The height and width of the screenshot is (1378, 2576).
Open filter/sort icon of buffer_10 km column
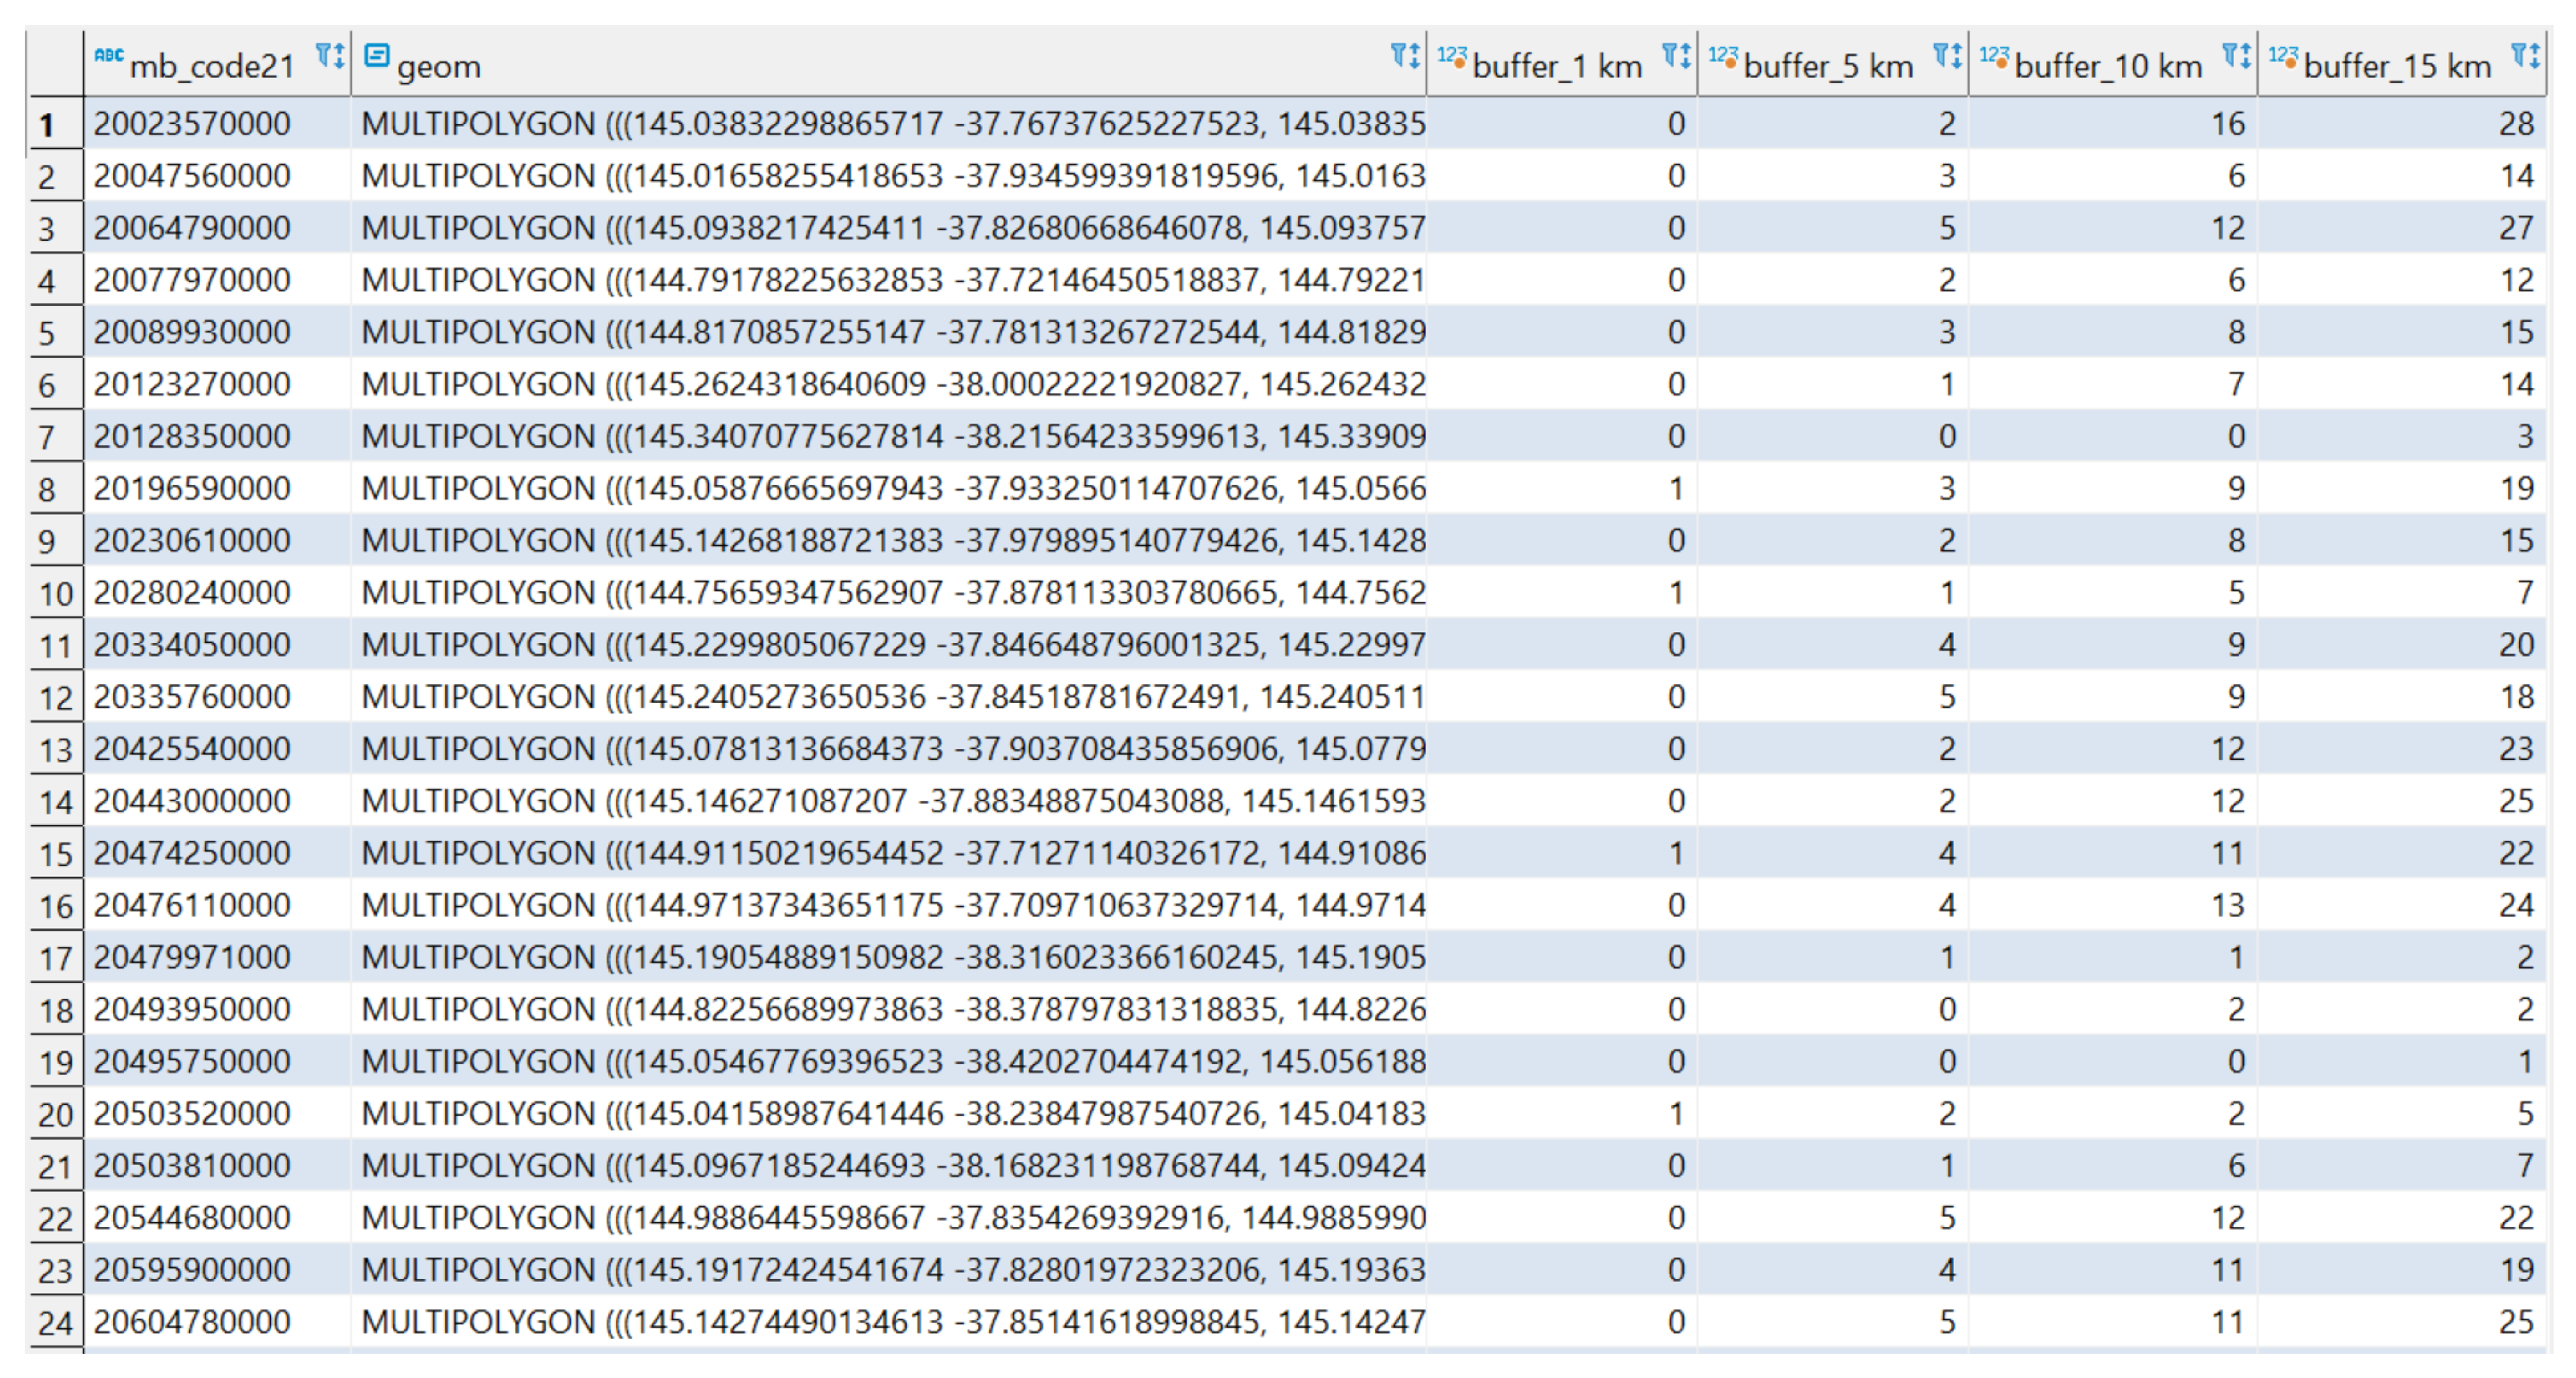click(2236, 56)
